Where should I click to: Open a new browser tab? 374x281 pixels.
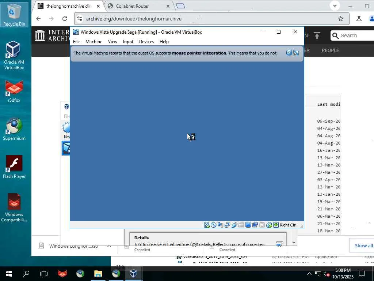pyautogui.click(x=180, y=6)
